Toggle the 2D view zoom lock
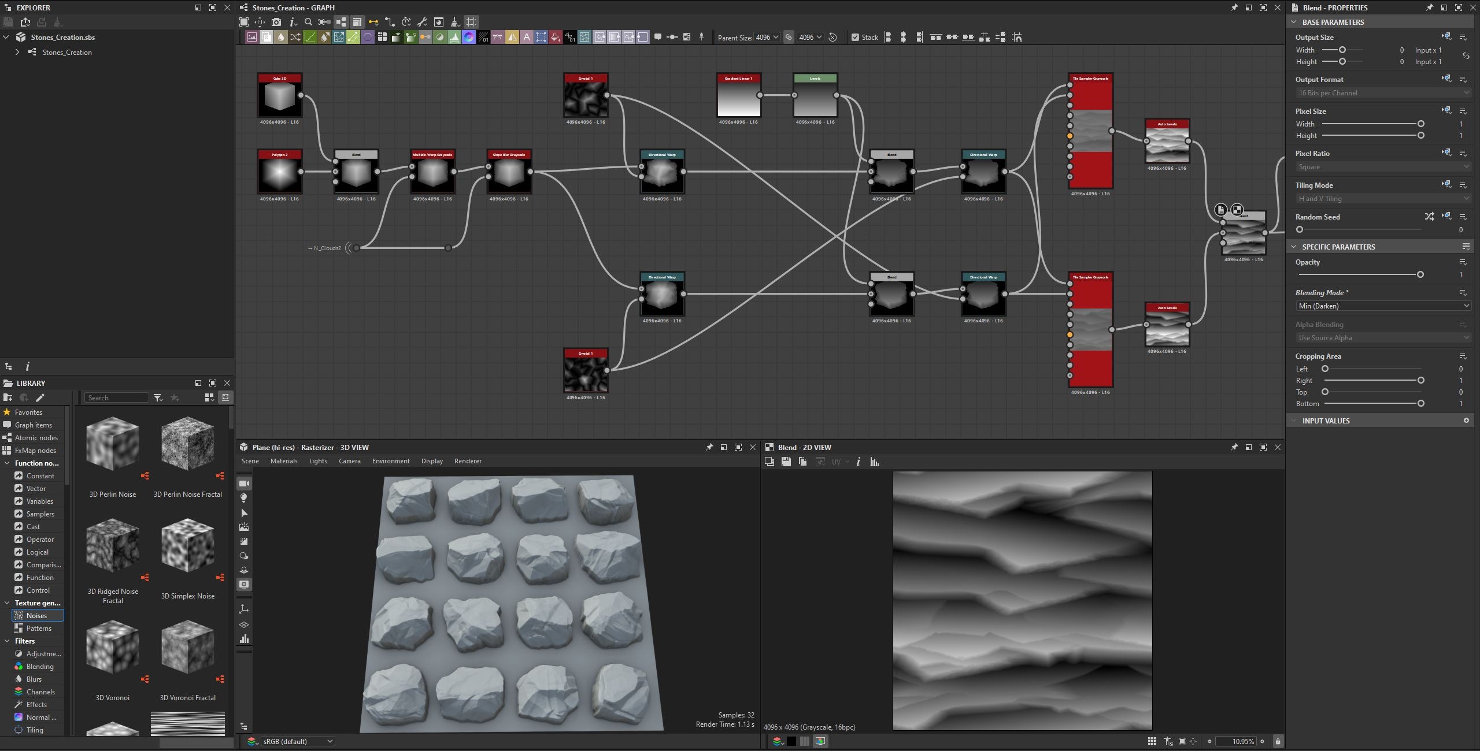 pos(1278,741)
